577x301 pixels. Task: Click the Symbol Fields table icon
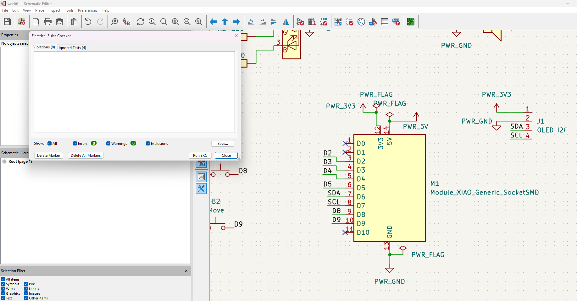(x=385, y=22)
